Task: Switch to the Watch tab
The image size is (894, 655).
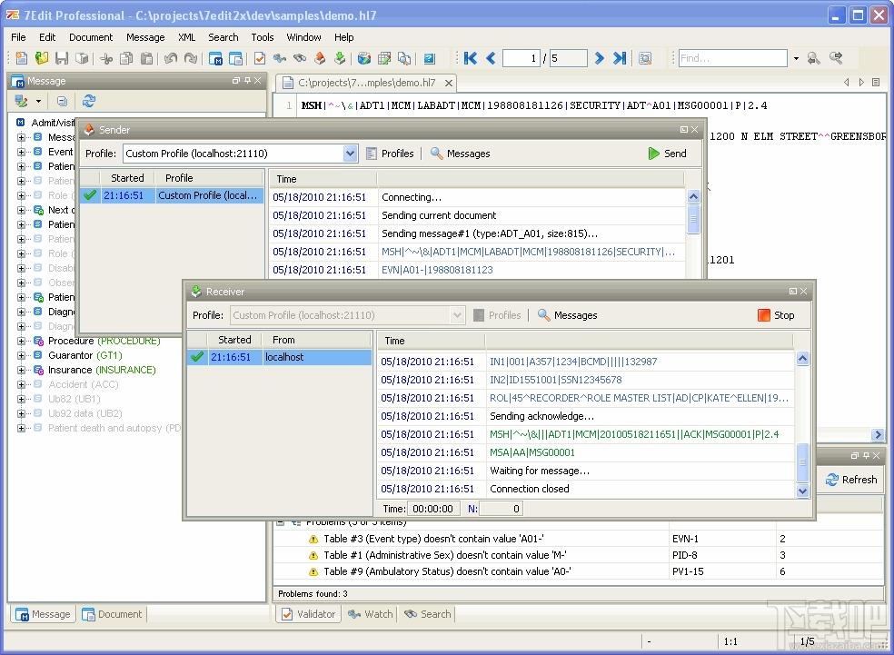Action: 371,614
